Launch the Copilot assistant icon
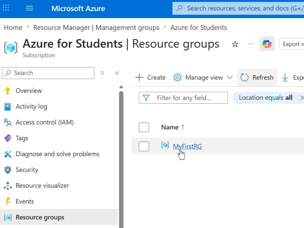 pyautogui.click(x=267, y=44)
